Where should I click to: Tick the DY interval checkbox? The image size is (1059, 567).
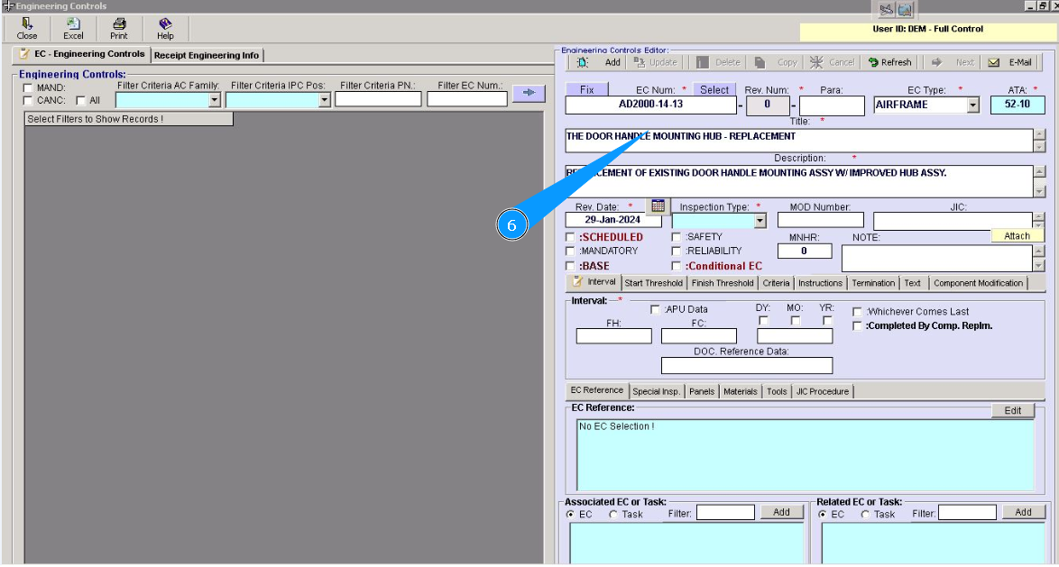(763, 321)
